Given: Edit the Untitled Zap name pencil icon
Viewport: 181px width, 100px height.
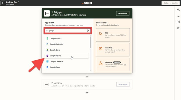Looking at the screenshot, I should tap(18, 2).
